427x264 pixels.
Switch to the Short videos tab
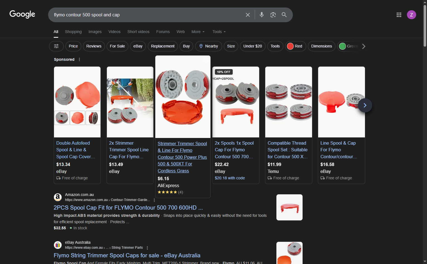click(138, 32)
